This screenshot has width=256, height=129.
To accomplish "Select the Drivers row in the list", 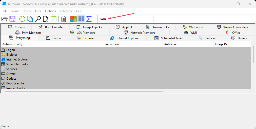I will point(126,74).
